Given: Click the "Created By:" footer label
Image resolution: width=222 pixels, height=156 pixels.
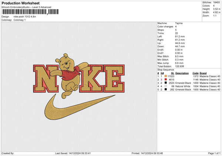Looking at the screenshot, I should point(8,153).
